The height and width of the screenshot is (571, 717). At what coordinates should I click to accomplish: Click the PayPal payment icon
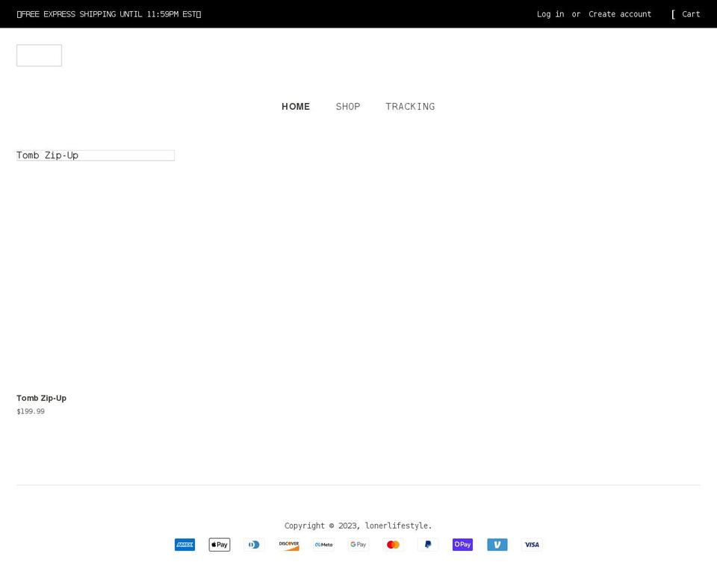428,545
